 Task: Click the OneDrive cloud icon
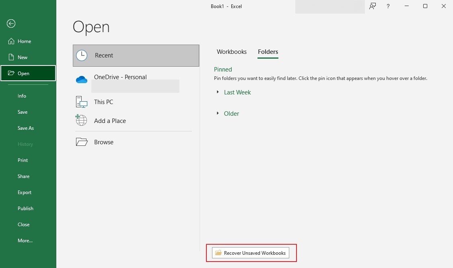click(x=82, y=80)
